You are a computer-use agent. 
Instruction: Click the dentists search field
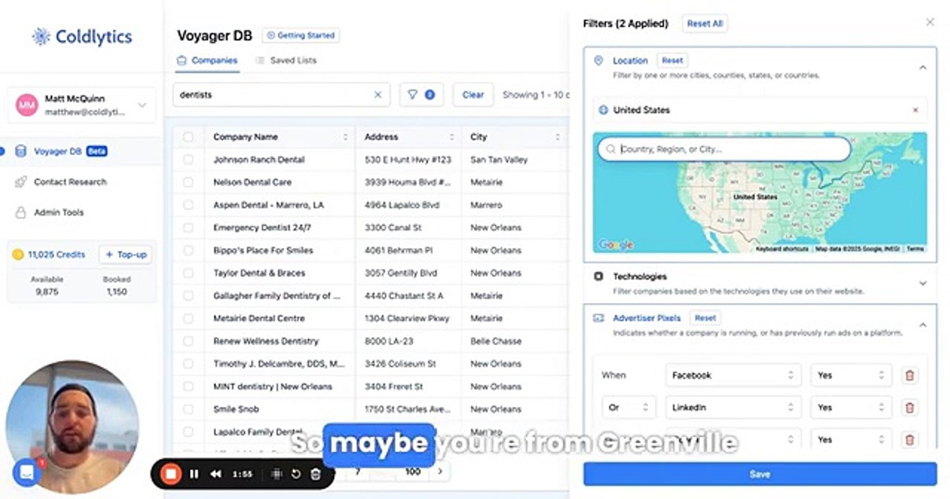pos(281,95)
